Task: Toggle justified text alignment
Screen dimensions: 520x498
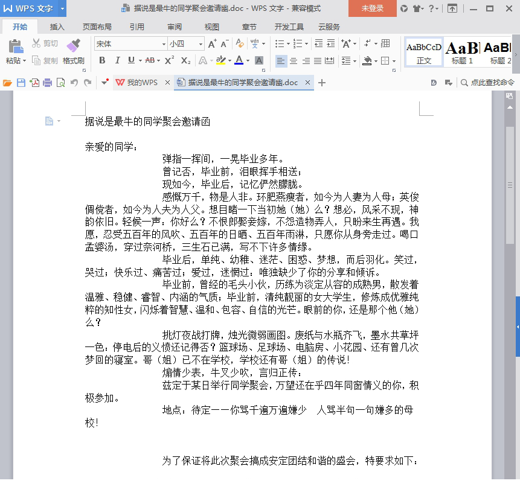Action: pyautogui.click(x=318, y=61)
